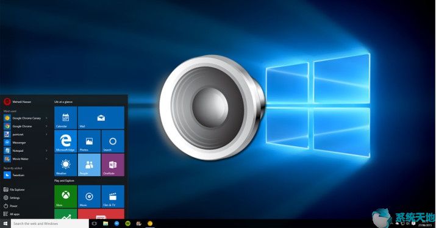
Task: Launch Google Chrome from Most used list
Action: click(26, 126)
